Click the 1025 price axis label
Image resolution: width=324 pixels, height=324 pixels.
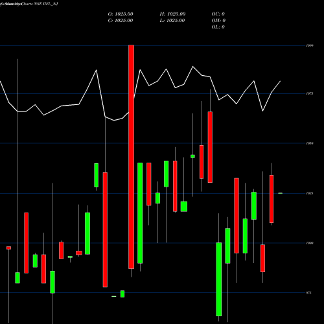coord(310,193)
